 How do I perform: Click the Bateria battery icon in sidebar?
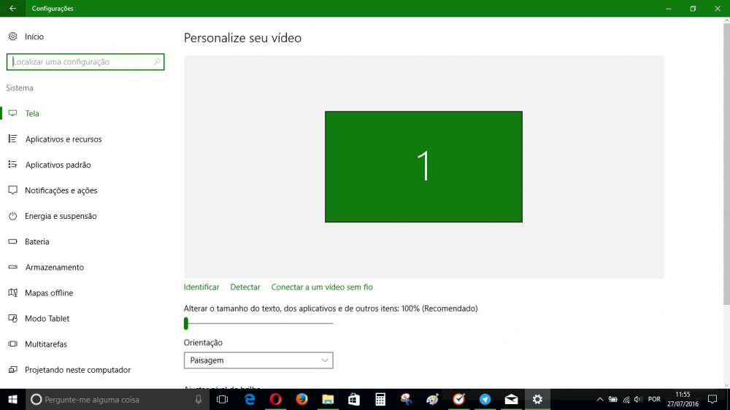tap(12, 241)
